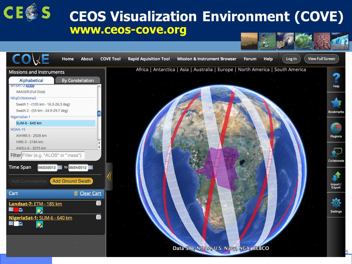352x264 pixels.
Task: Select IMAGER (Full Disk) instrument
Action: pos(30,92)
